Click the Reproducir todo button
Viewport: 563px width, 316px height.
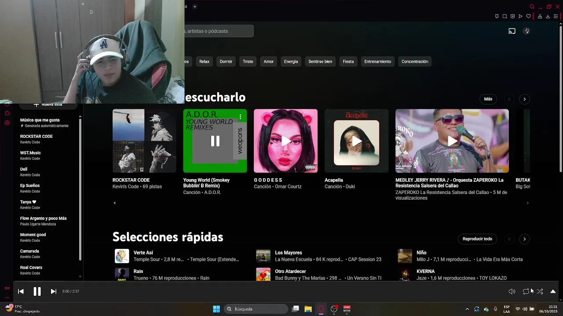[x=477, y=239]
